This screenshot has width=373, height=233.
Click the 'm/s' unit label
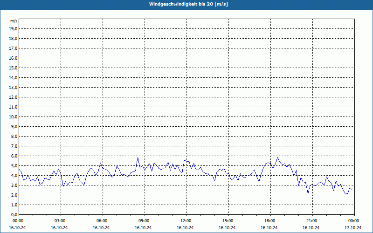click(14, 21)
